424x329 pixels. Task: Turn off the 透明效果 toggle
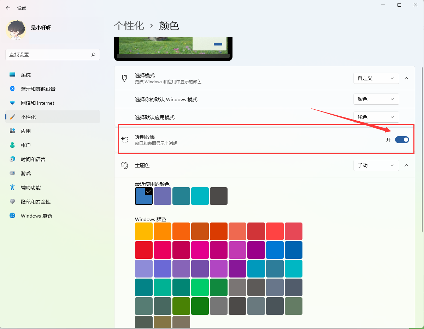pos(402,140)
